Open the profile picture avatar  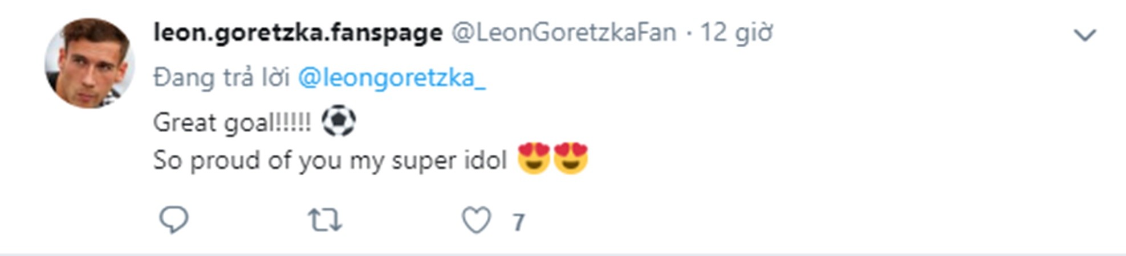(x=89, y=63)
